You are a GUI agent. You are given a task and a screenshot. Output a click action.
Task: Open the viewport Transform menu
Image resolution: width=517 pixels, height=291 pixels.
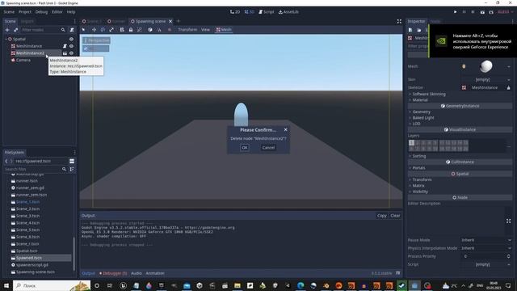187,30
